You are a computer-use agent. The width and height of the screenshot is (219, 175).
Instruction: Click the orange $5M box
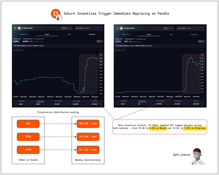tap(28, 124)
